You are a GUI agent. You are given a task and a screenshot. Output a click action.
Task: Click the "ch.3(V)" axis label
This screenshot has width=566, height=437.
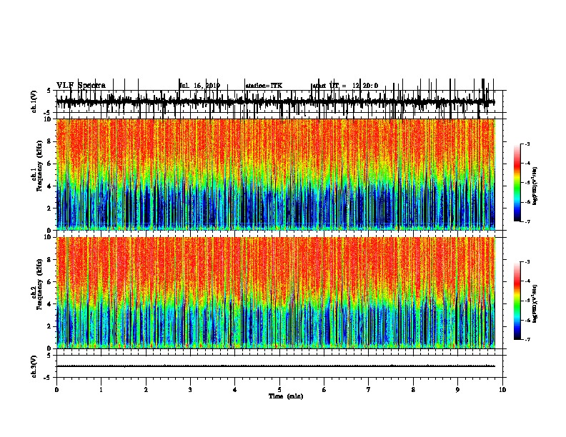coord(34,366)
